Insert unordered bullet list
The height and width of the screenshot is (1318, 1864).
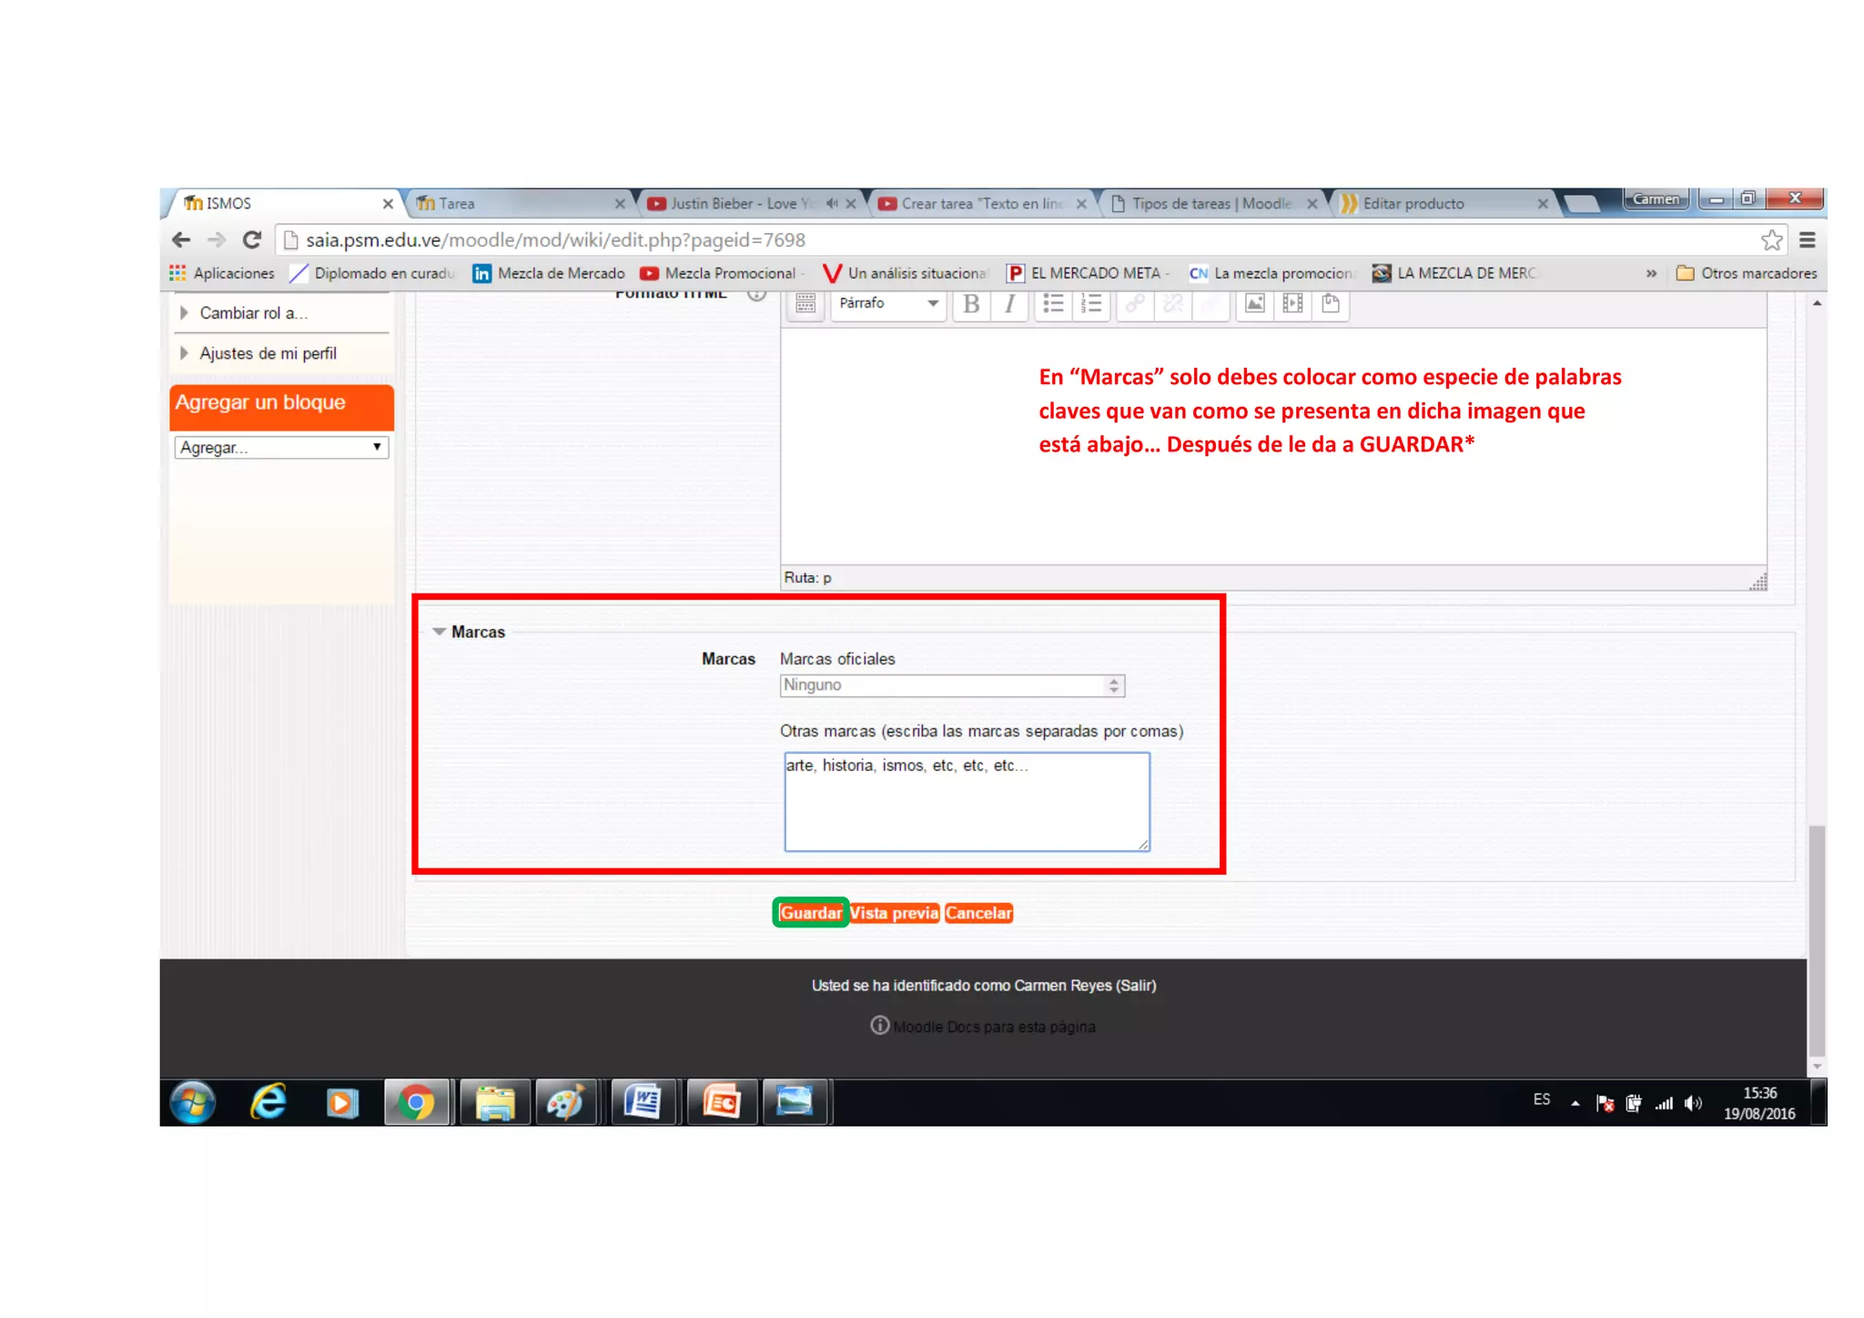tap(1053, 304)
